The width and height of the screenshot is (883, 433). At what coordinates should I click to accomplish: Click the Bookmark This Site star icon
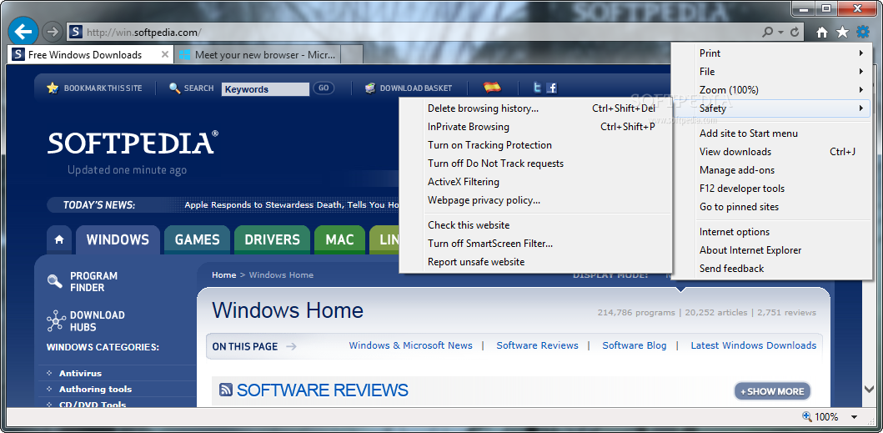point(53,88)
